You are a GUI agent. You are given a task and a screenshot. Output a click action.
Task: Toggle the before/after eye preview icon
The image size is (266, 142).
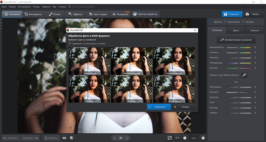64,138
